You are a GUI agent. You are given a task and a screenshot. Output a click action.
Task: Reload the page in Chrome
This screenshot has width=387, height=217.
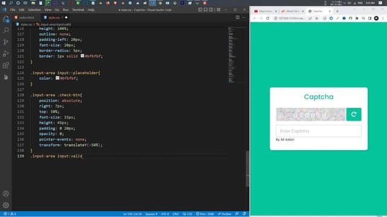point(267,19)
